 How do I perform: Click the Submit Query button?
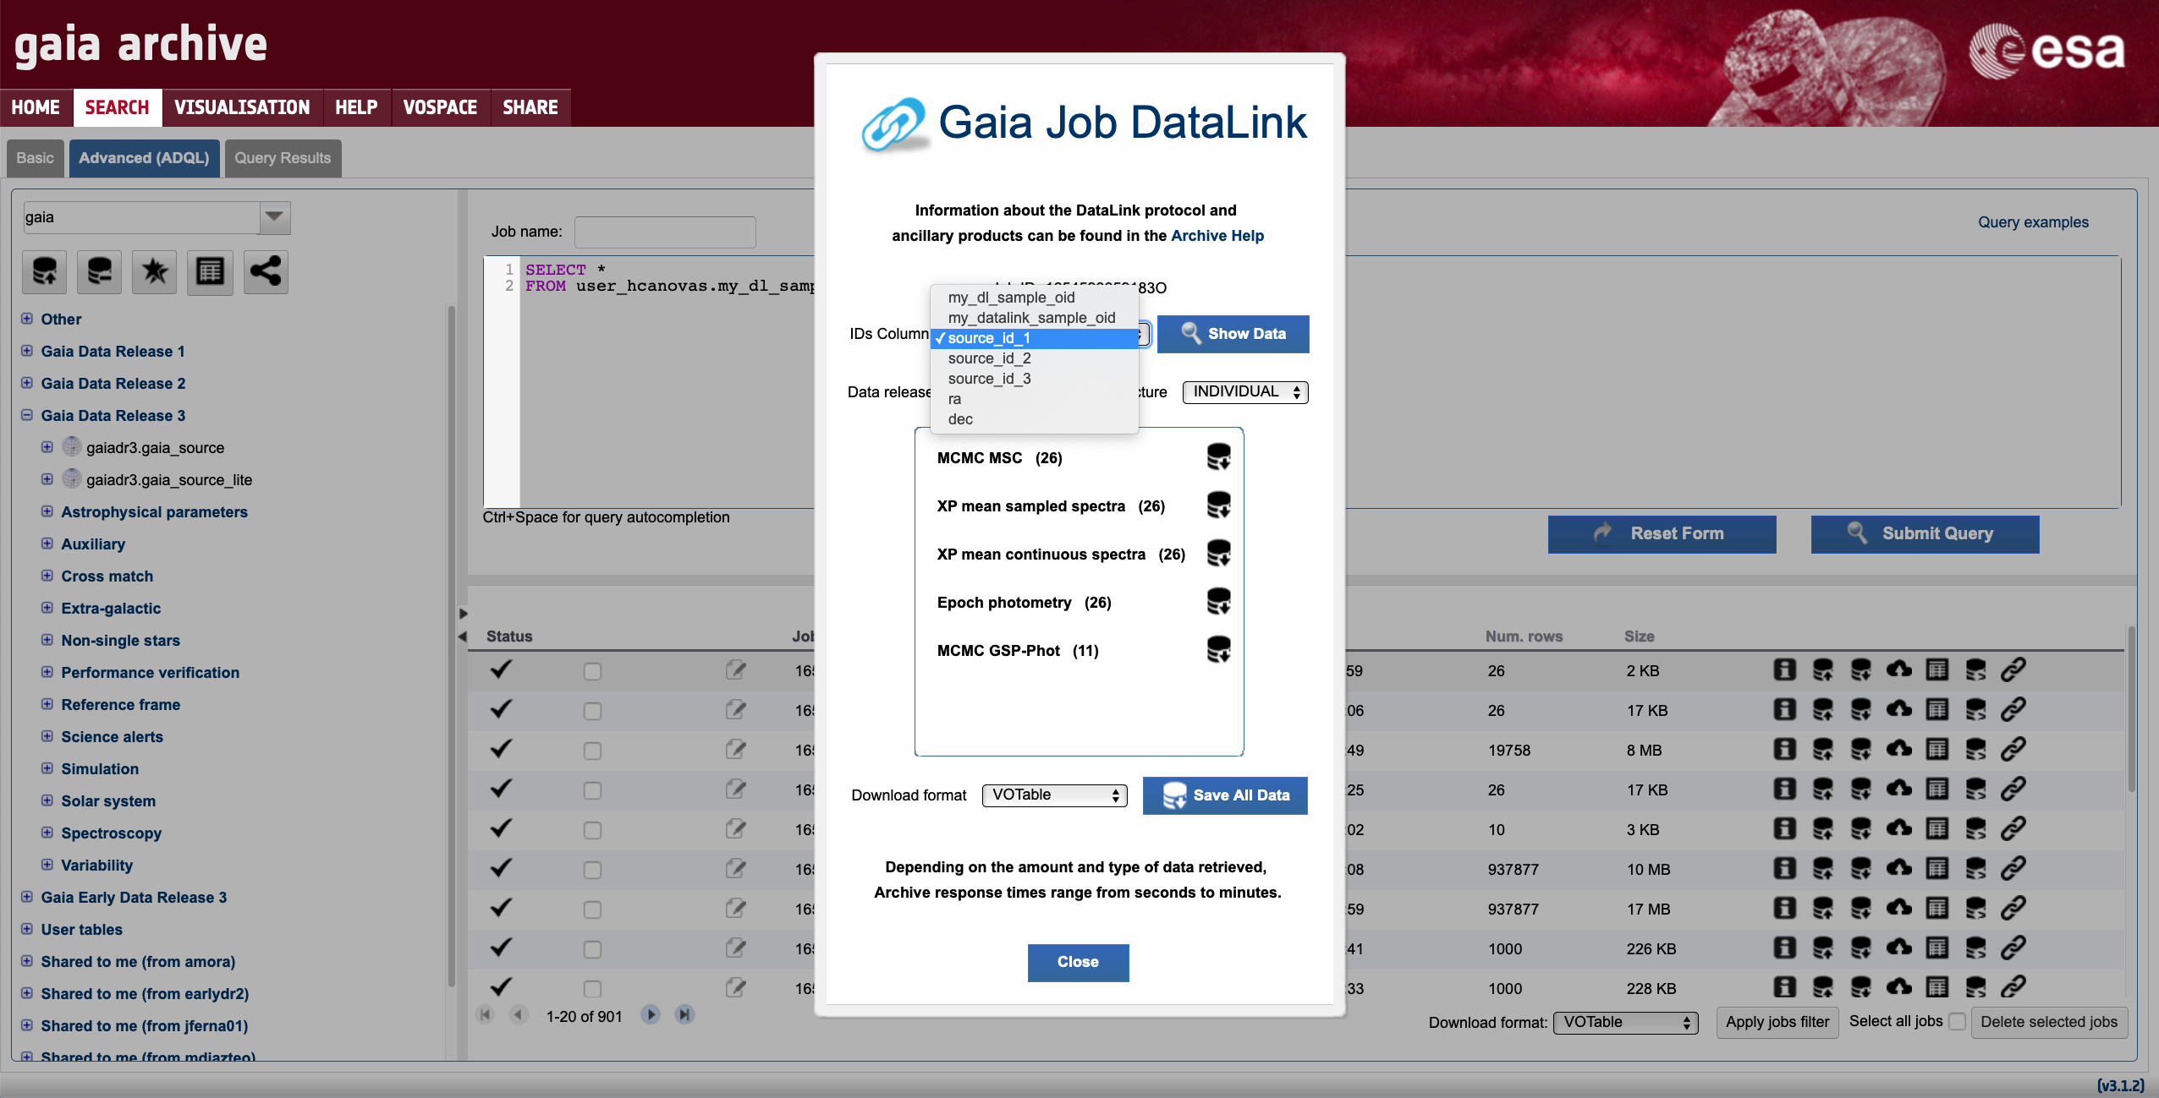pos(1925,533)
